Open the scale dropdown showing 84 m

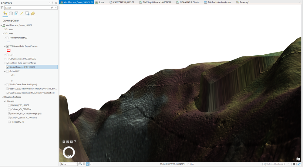pos(76,164)
